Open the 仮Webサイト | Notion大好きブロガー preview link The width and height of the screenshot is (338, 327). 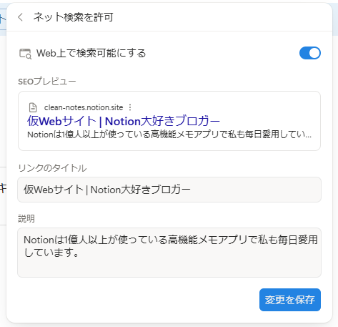click(x=124, y=121)
